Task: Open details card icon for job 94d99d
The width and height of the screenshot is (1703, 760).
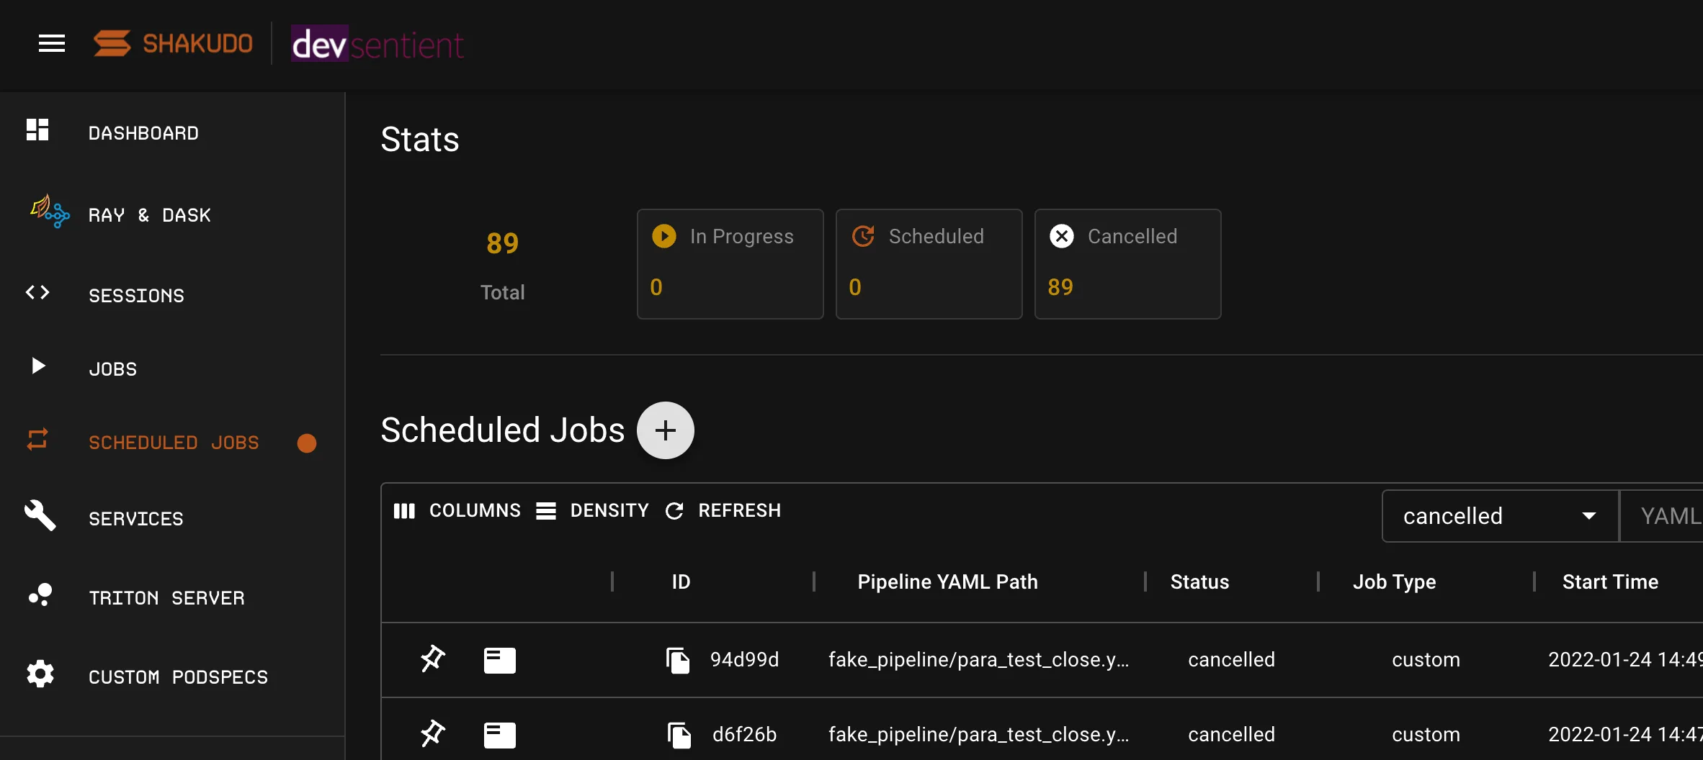Action: point(500,660)
